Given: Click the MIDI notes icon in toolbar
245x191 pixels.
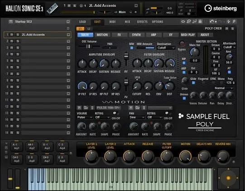Looking at the screenshot, I should pyautogui.click(x=195, y=21).
